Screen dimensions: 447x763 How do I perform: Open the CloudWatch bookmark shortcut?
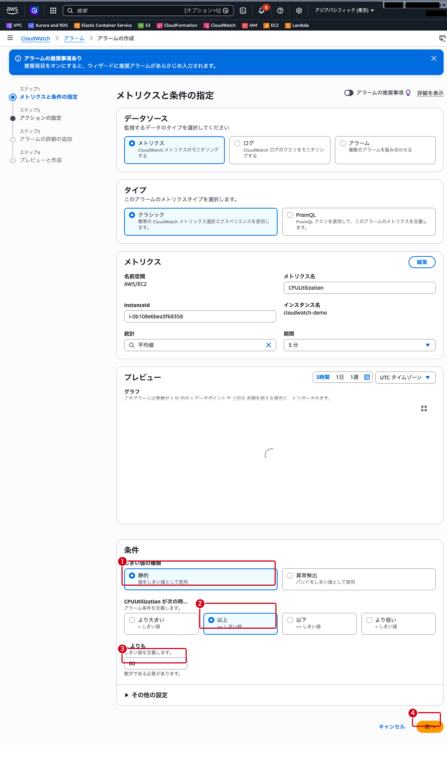click(220, 25)
